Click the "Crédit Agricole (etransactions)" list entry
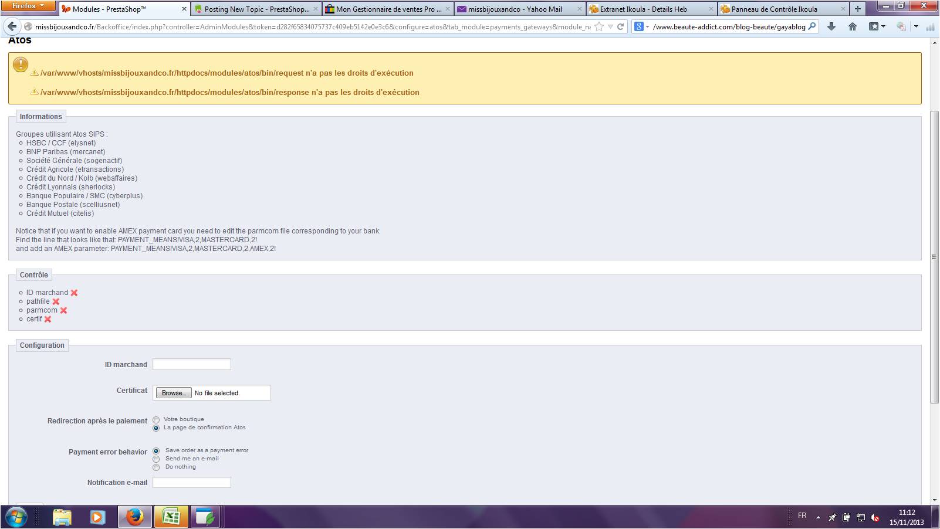Screen dimensions: 940x529 (75, 169)
